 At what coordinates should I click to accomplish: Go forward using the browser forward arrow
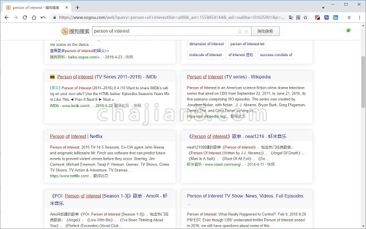15,18
